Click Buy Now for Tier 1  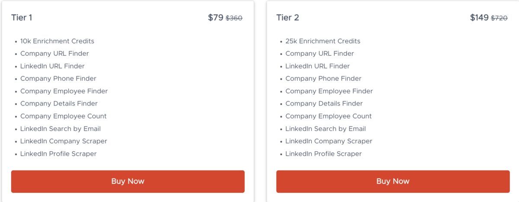coord(128,181)
